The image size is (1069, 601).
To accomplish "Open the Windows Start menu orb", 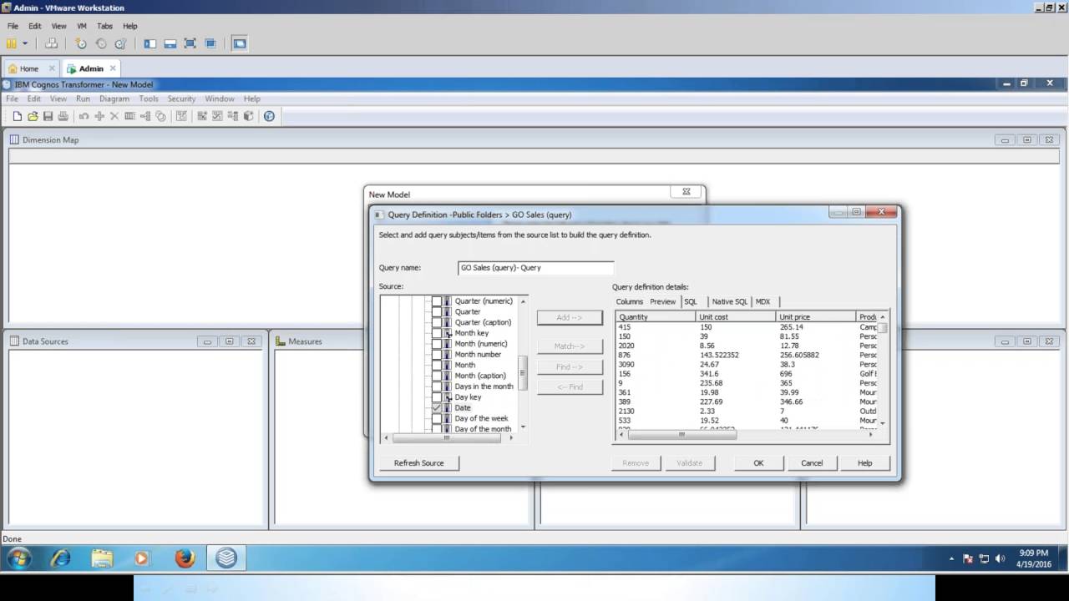I will tap(18, 558).
